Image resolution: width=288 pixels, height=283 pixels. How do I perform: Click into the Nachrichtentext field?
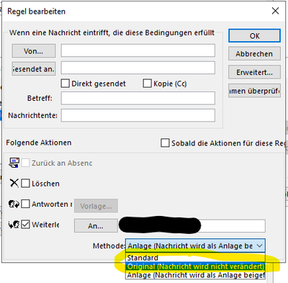(138, 115)
